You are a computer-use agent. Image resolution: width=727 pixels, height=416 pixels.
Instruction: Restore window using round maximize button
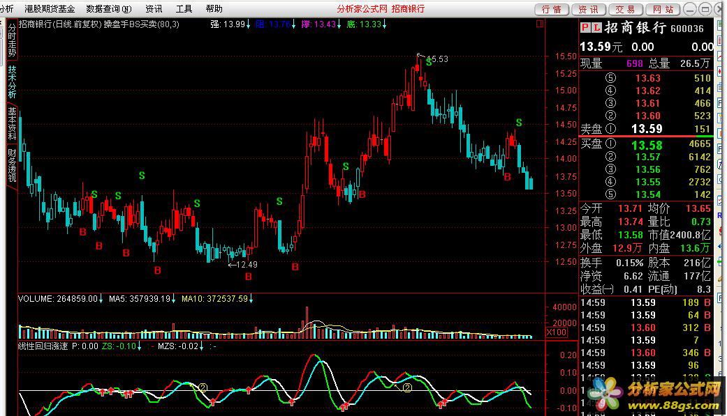(705, 9)
